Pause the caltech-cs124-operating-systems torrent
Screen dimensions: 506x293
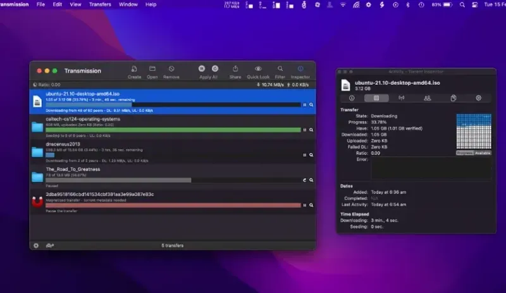click(x=305, y=130)
